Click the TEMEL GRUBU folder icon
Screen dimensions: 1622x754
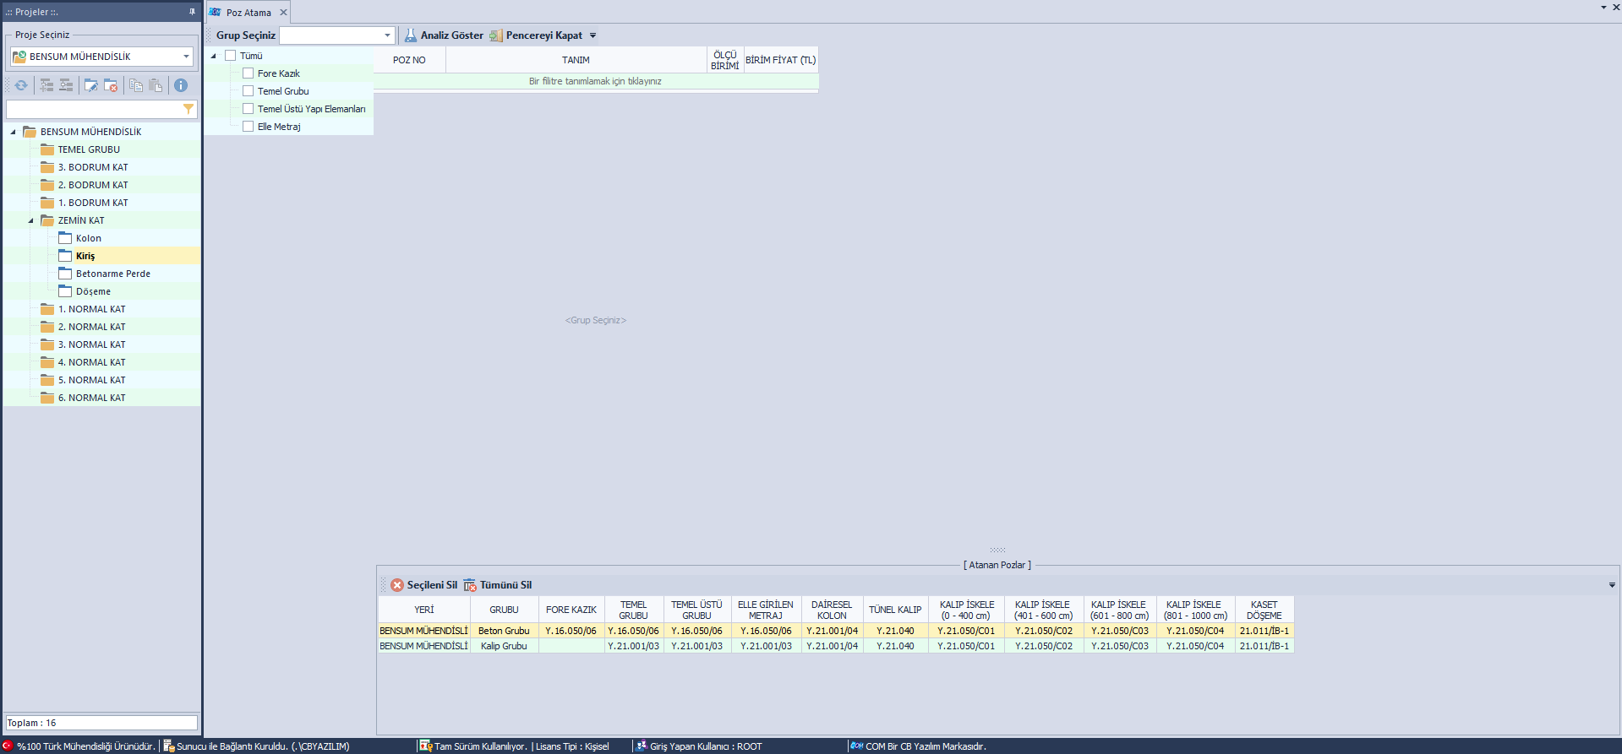pos(47,149)
